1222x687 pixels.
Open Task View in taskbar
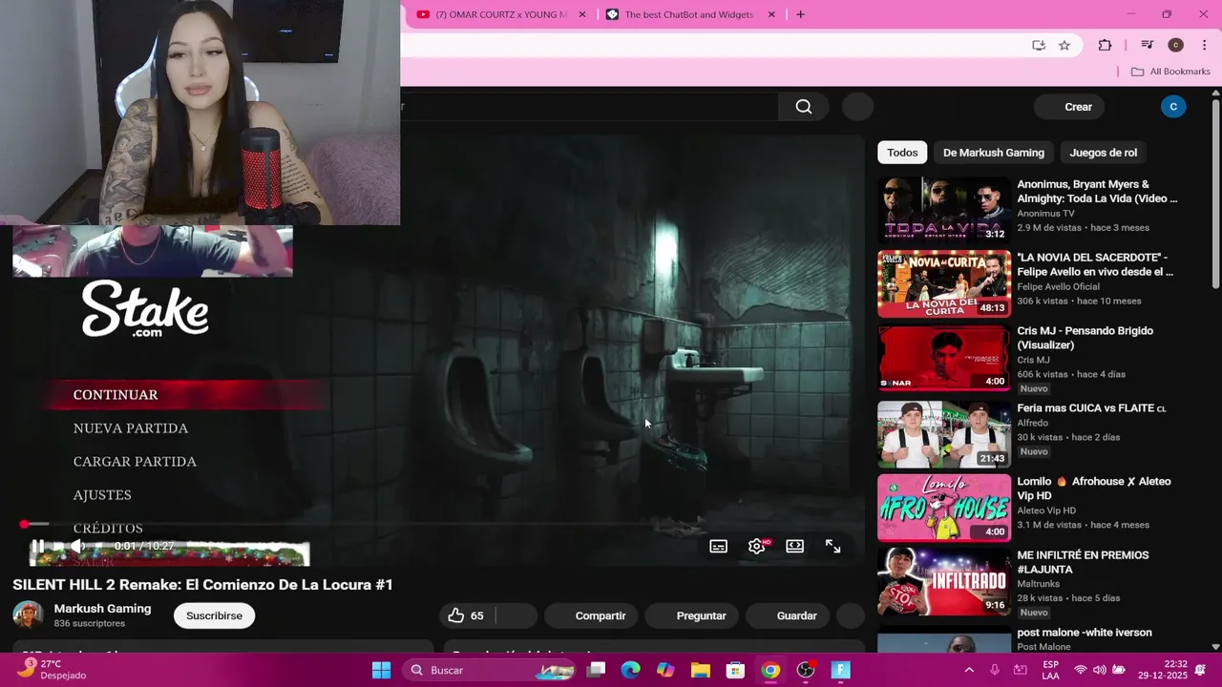(597, 670)
